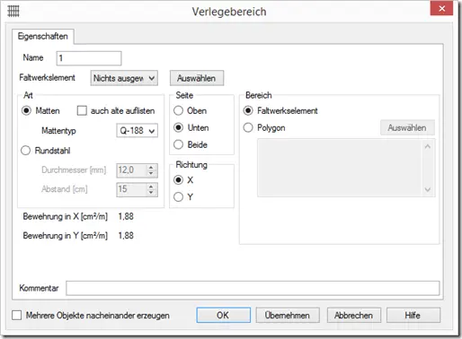Choose X direction under Richtung
This screenshot has height=339, width=462.
178,180
